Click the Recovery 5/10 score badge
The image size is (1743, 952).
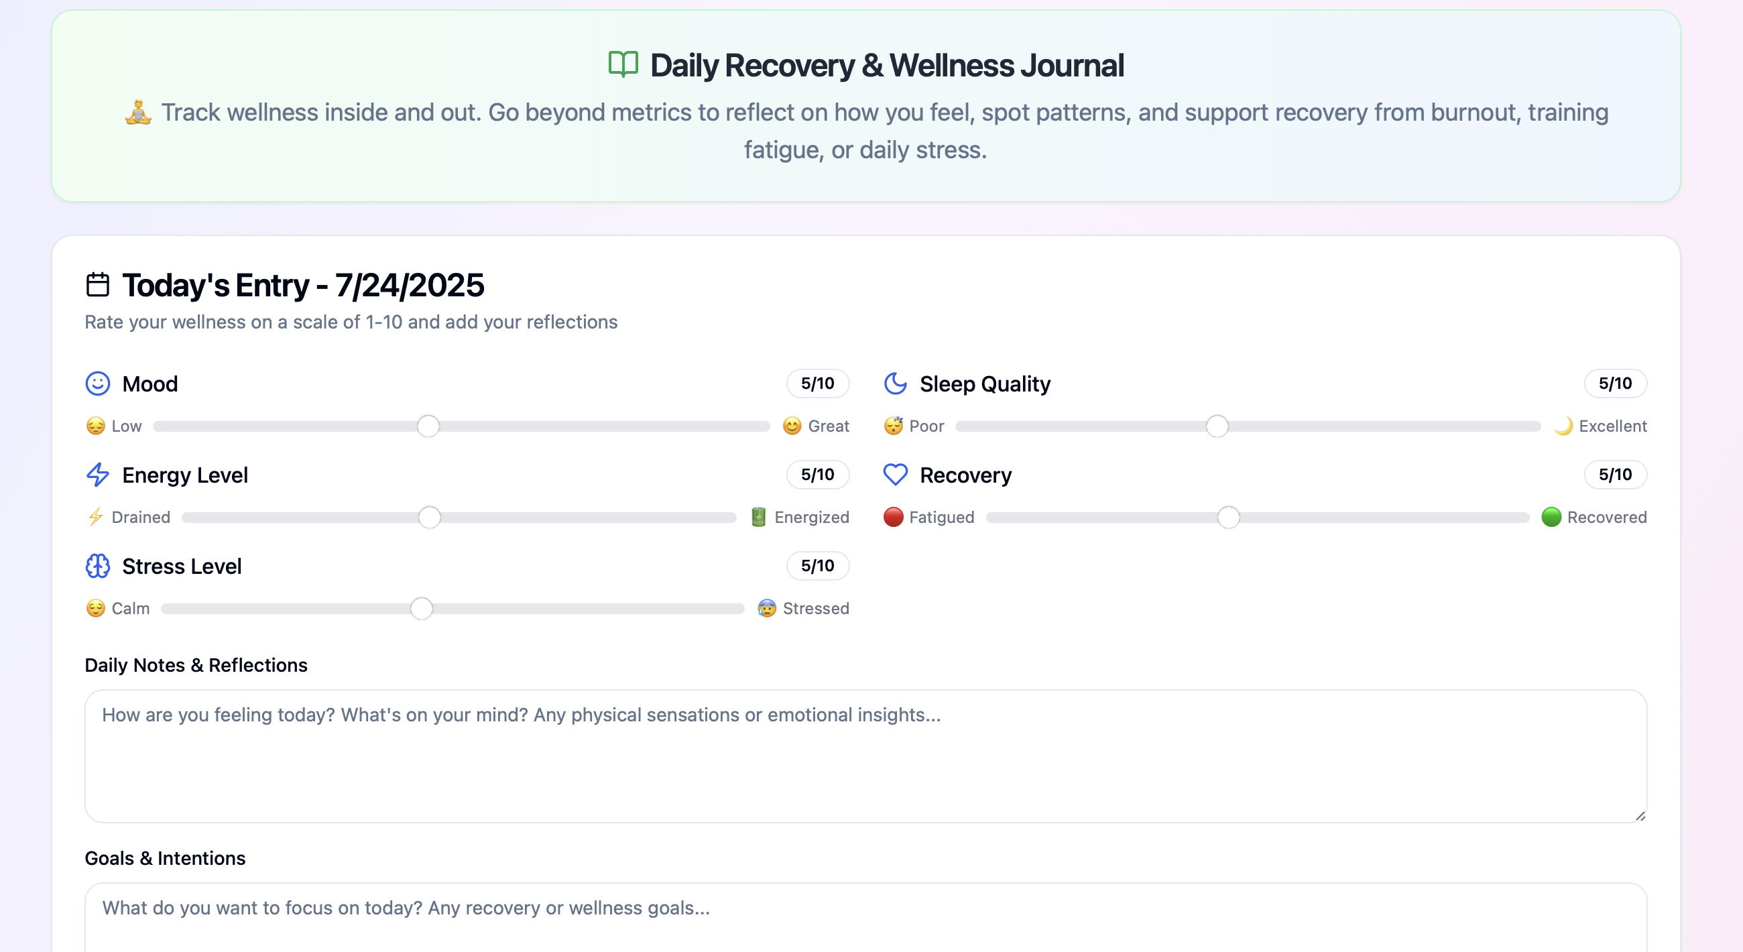[x=1614, y=475]
